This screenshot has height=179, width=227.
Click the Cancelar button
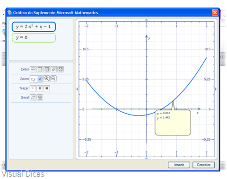click(x=203, y=165)
